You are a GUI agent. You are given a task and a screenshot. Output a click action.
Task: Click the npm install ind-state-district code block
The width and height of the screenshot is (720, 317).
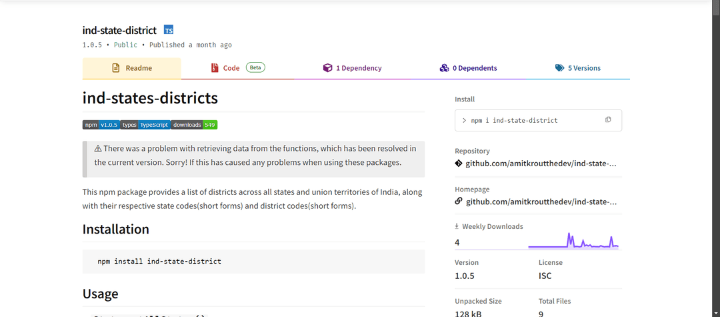[253, 262]
